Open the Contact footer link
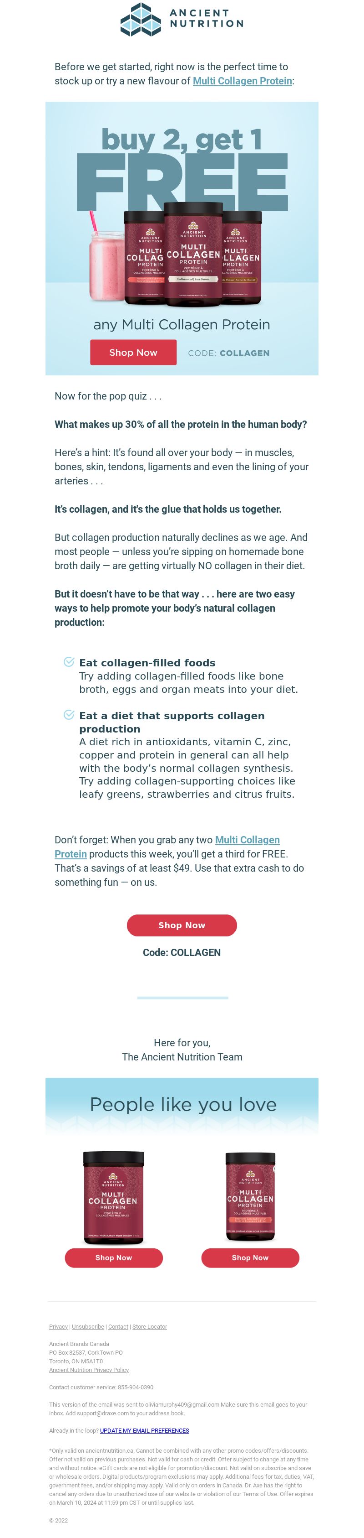The height and width of the screenshot is (1538, 364). [x=118, y=1327]
